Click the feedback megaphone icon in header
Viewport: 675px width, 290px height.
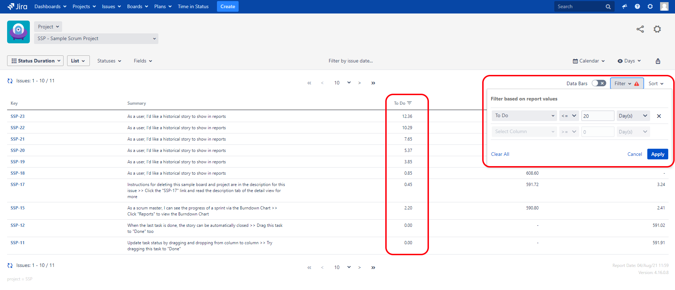point(624,6)
